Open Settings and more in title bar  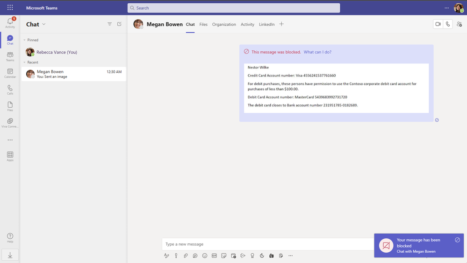446,8
